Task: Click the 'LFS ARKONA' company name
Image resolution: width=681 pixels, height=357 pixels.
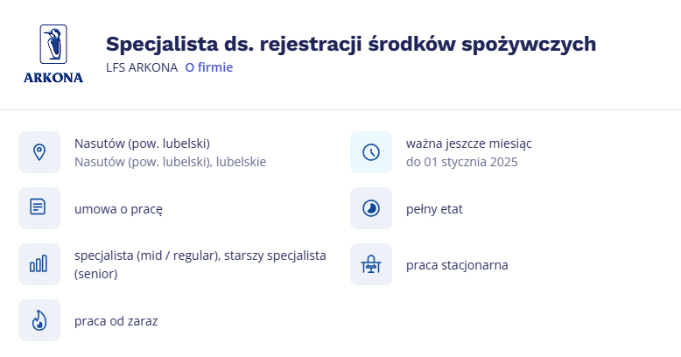Action: click(x=142, y=67)
